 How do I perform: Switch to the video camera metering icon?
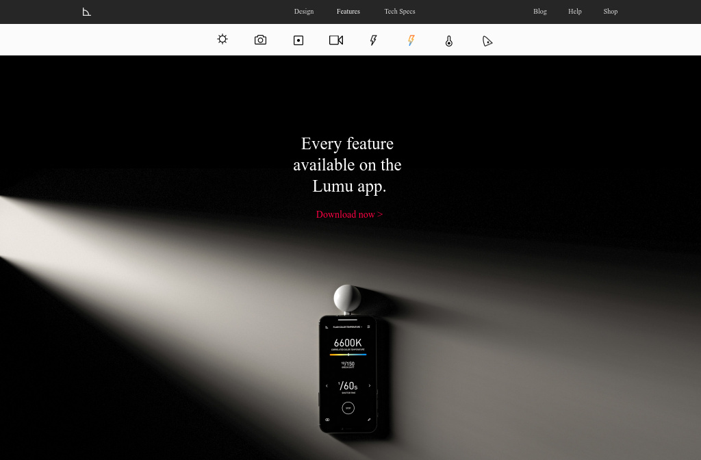click(x=336, y=40)
